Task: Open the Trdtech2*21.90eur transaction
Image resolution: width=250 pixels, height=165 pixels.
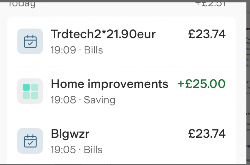Action: (122, 41)
